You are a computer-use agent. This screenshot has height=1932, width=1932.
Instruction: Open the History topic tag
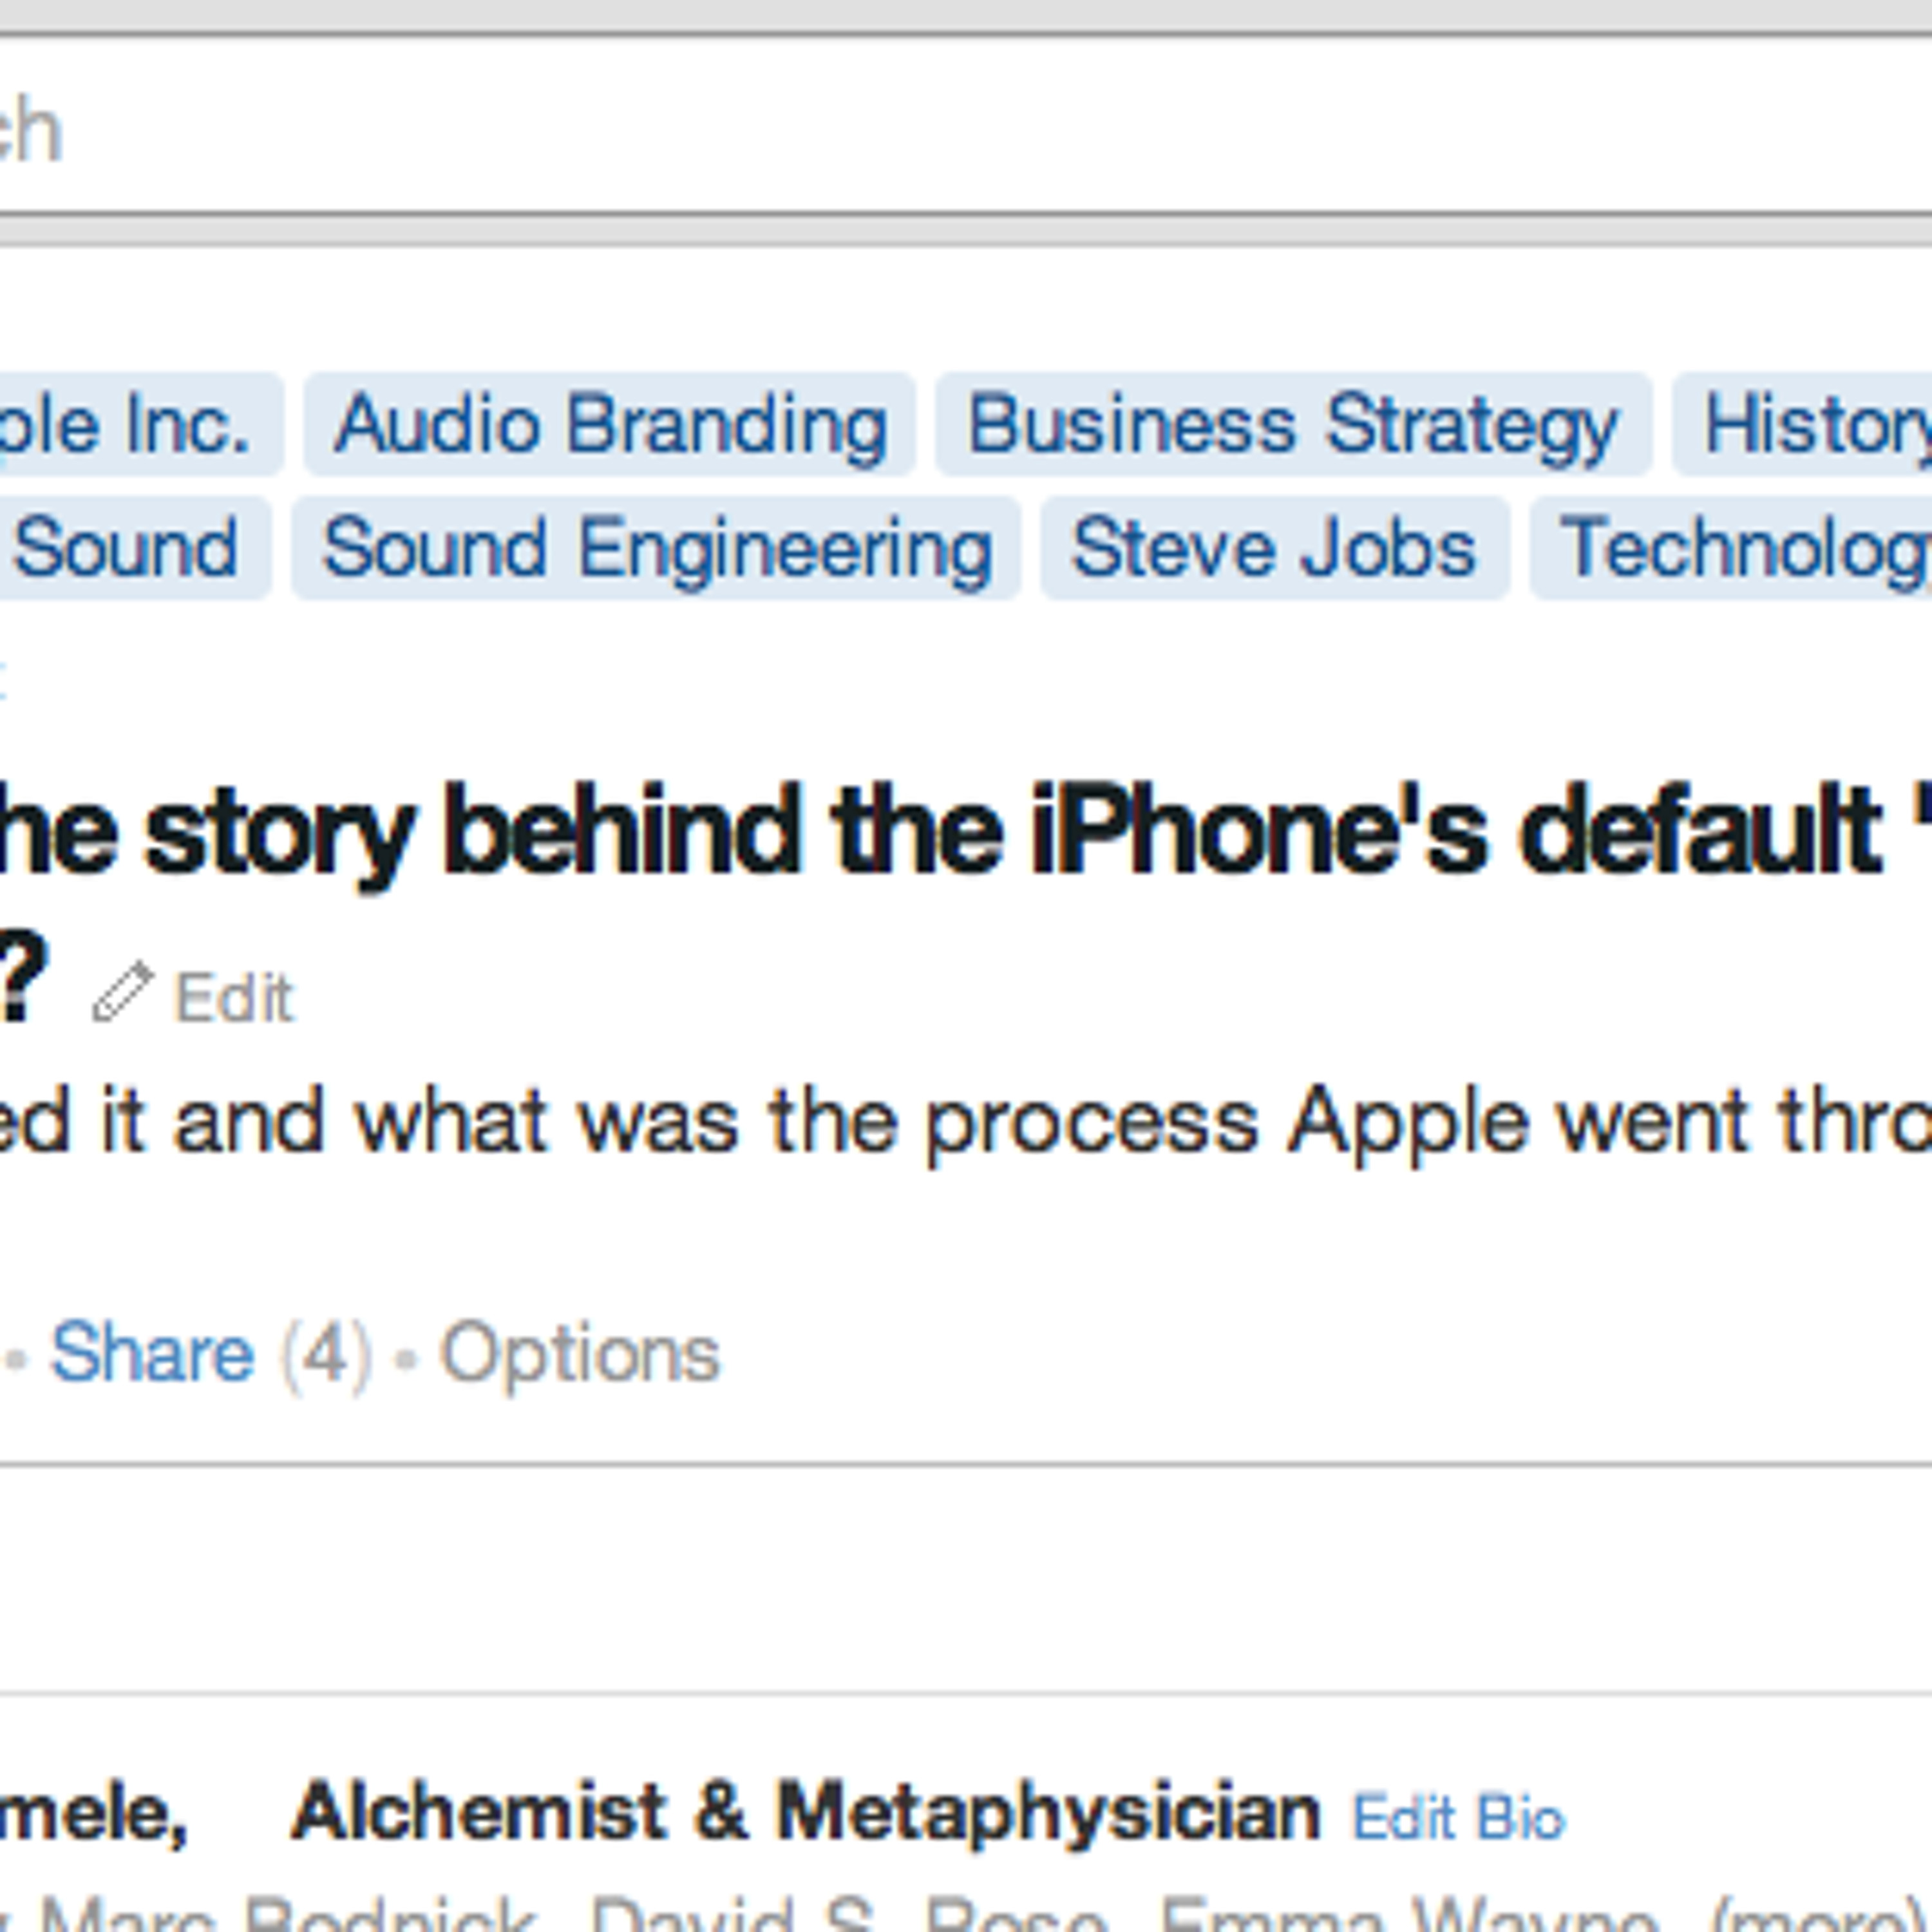(1802, 425)
